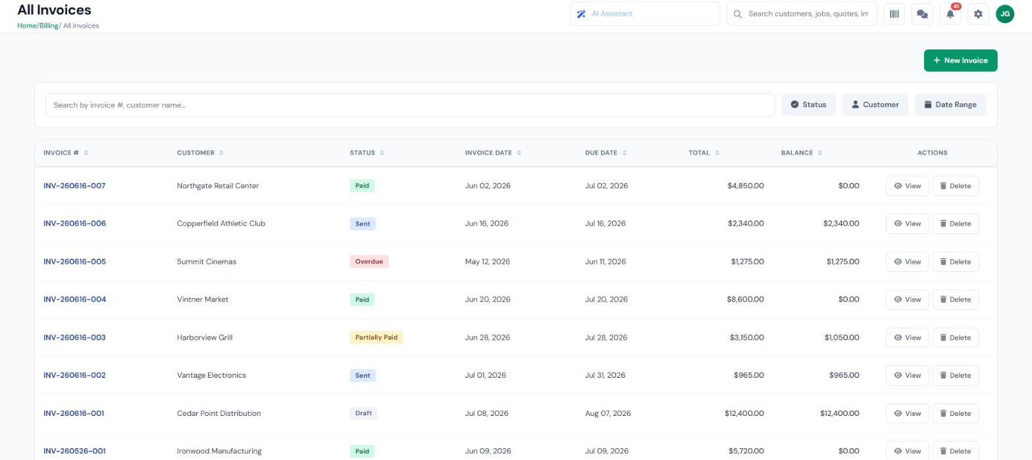Click the Partially Paid status badge
Screen dimensions: 1032x460
coord(376,338)
